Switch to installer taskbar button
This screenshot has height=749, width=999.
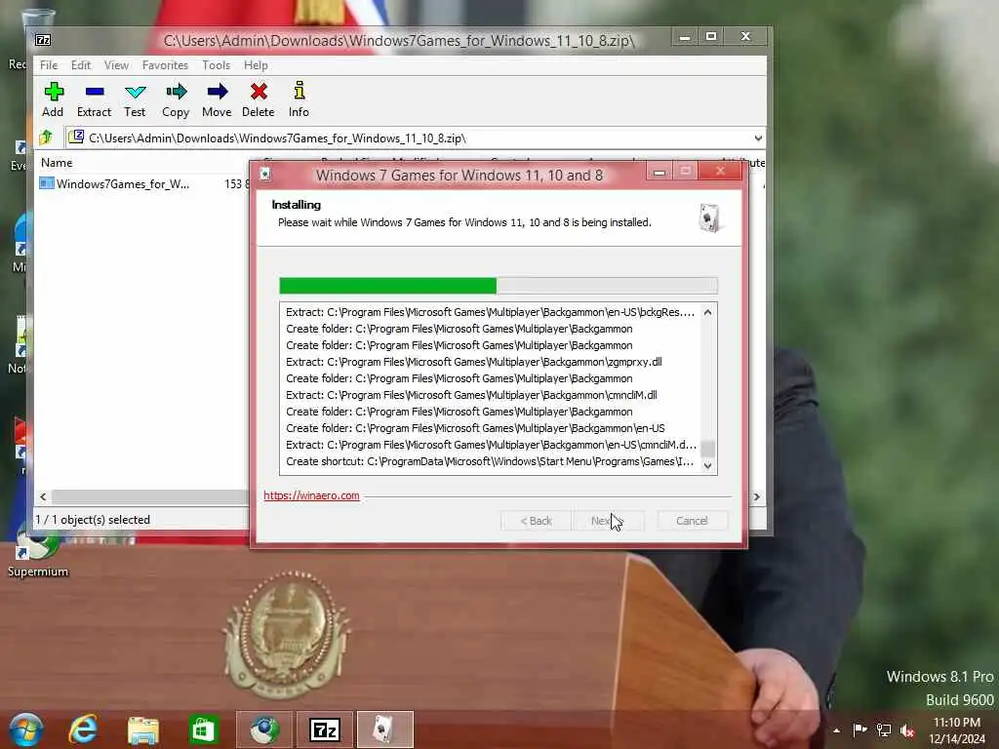[384, 729]
